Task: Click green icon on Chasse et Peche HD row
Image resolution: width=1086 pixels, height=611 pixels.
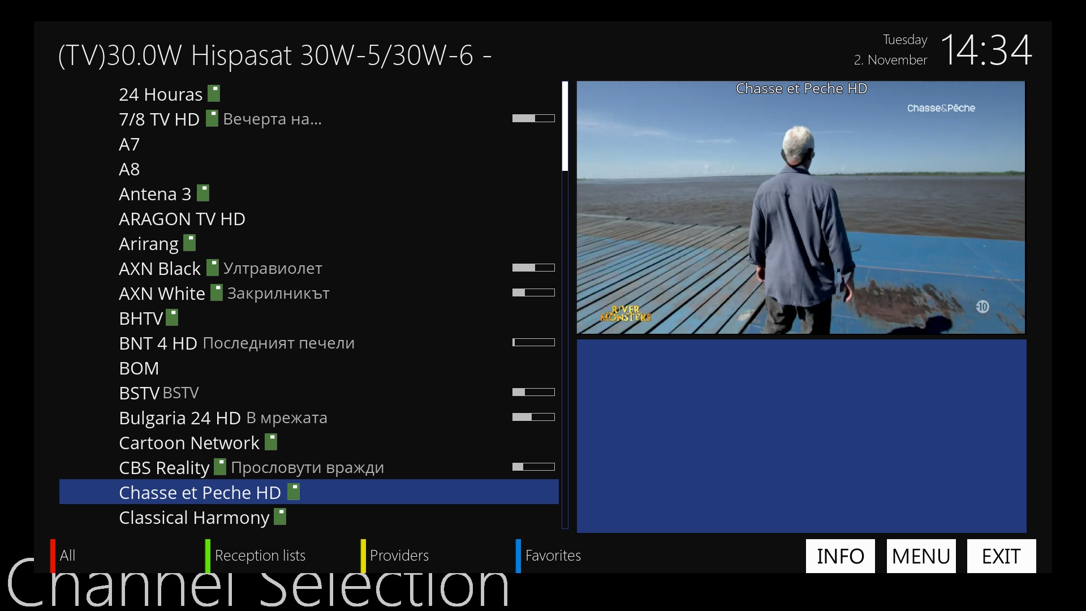Action: click(294, 492)
